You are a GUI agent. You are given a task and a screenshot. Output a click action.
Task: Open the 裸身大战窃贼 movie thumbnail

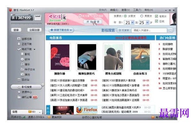click(x=113, y=57)
